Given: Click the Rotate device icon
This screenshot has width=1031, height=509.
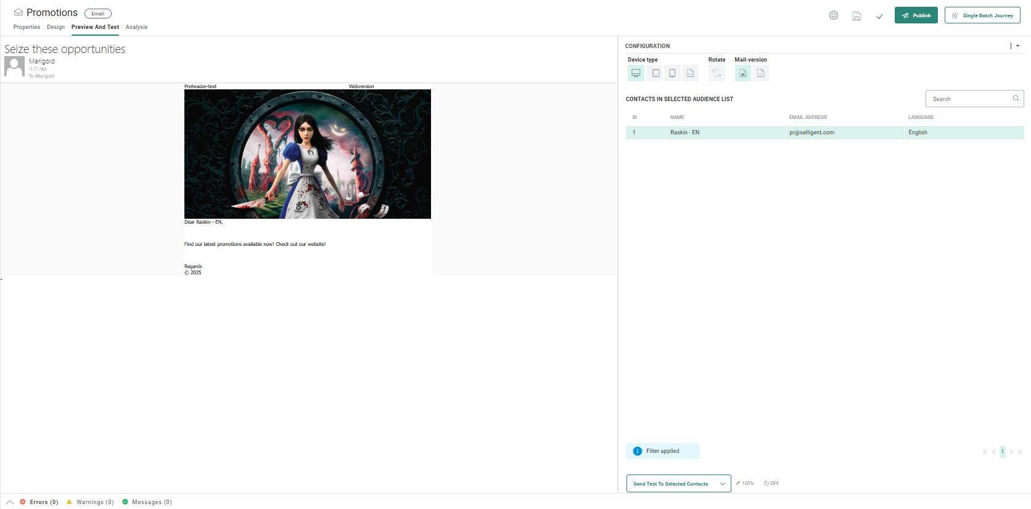Looking at the screenshot, I should click(717, 73).
